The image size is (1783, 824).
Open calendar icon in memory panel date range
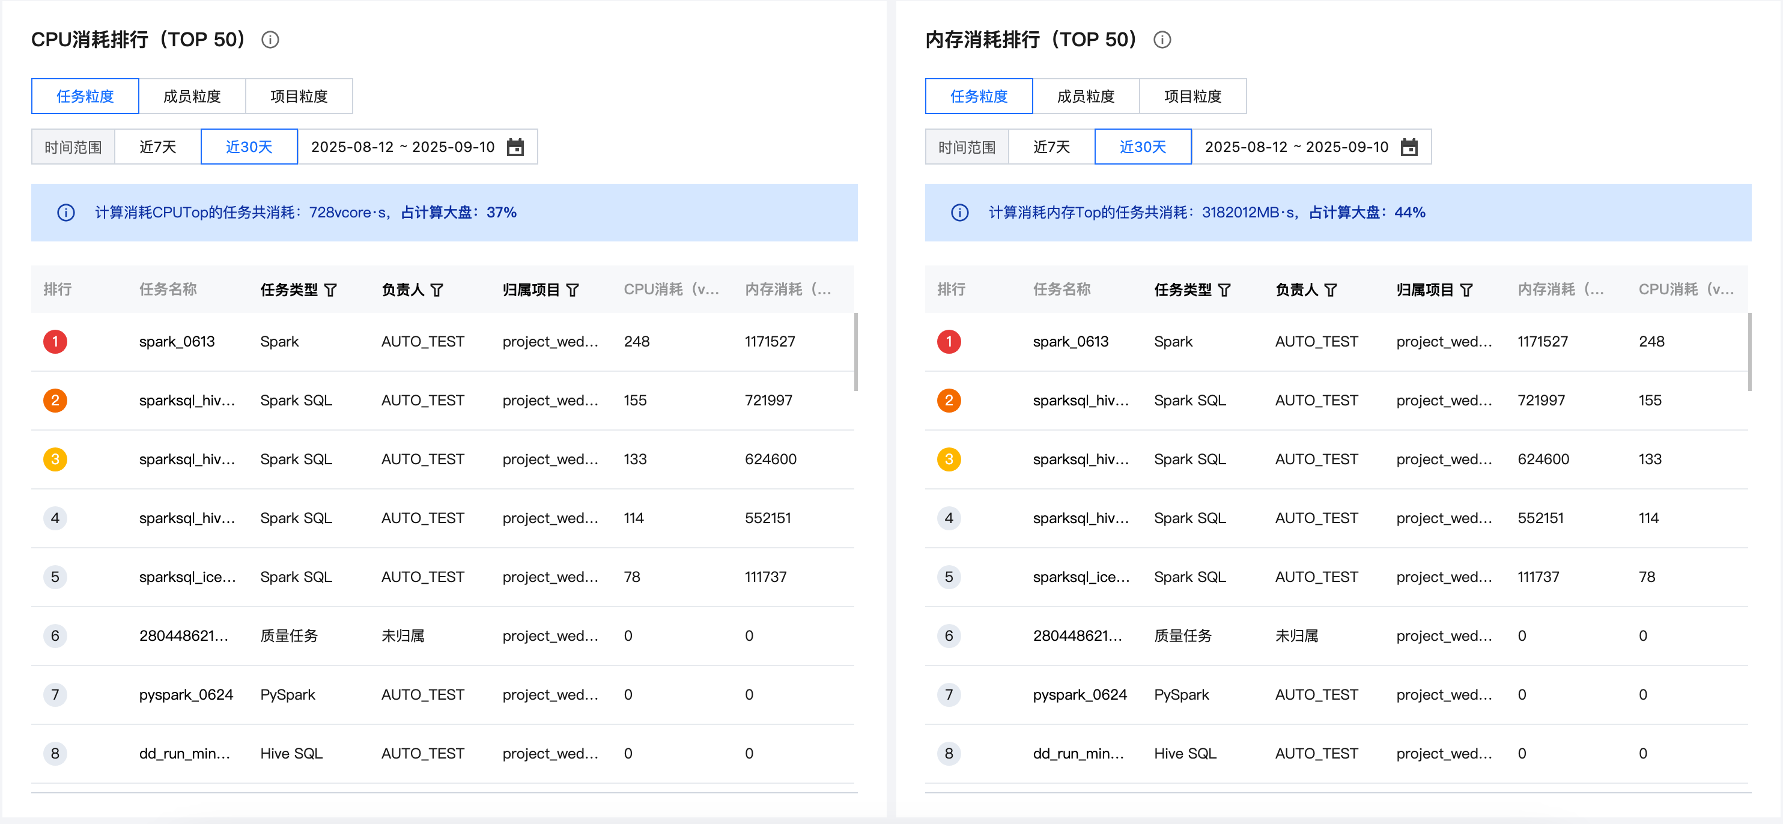tap(1409, 147)
